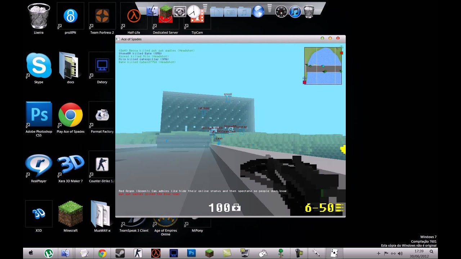Open the pictures folder in the top dock
This screenshot has height=259, width=461.
[230, 12]
